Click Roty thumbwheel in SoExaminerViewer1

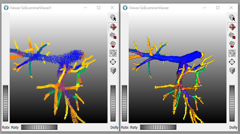(39, 127)
